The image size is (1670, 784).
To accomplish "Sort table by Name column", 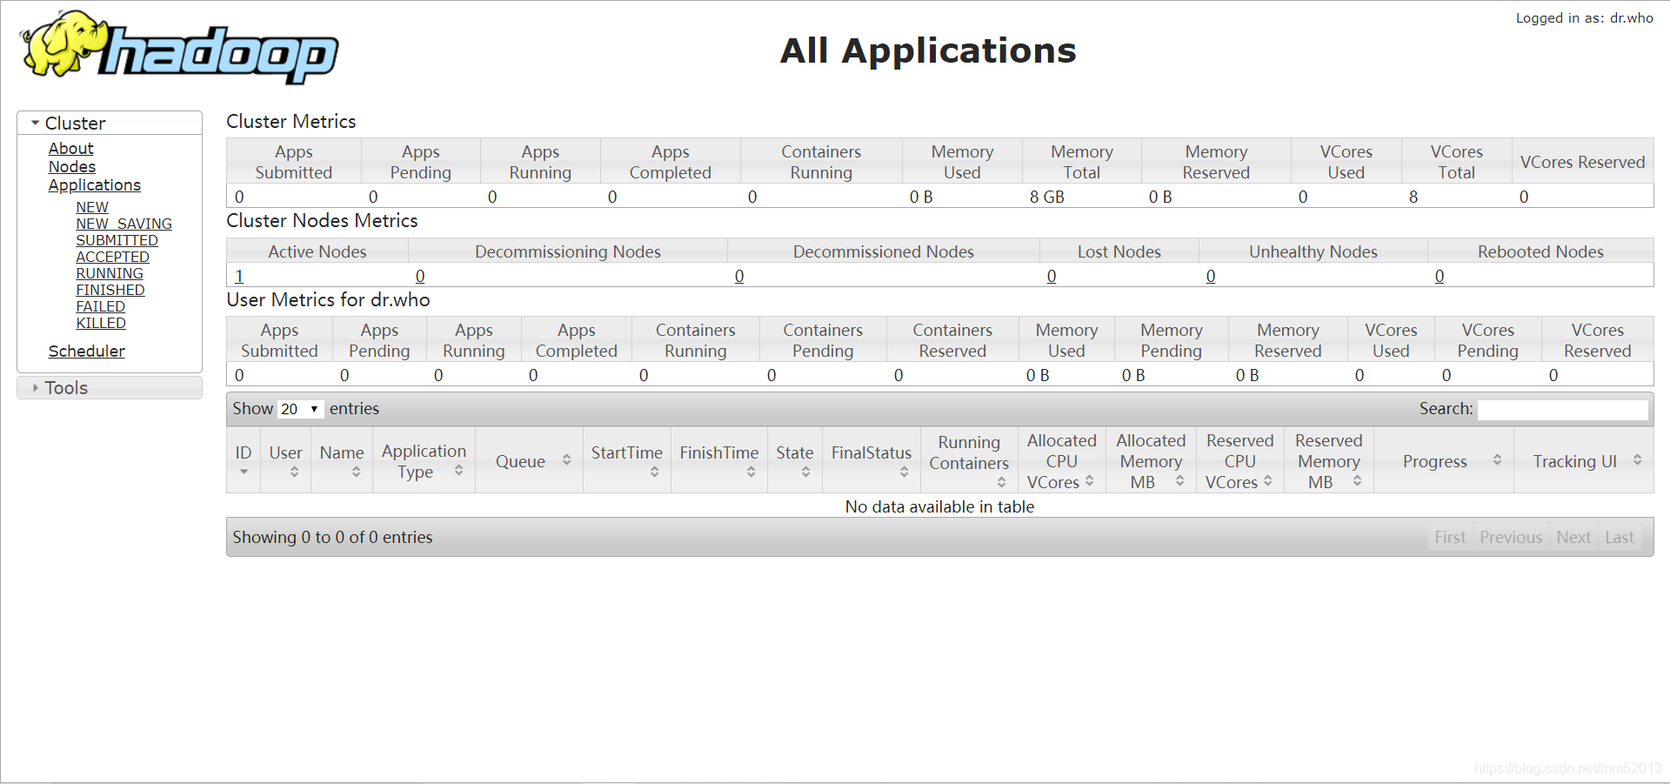I will 342,460.
